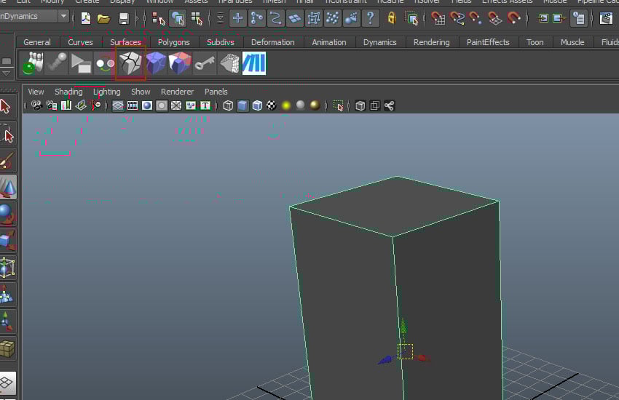Viewport: 619px width, 400px height.
Task: Click the bowling pins shelf icon
Action: [33, 64]
